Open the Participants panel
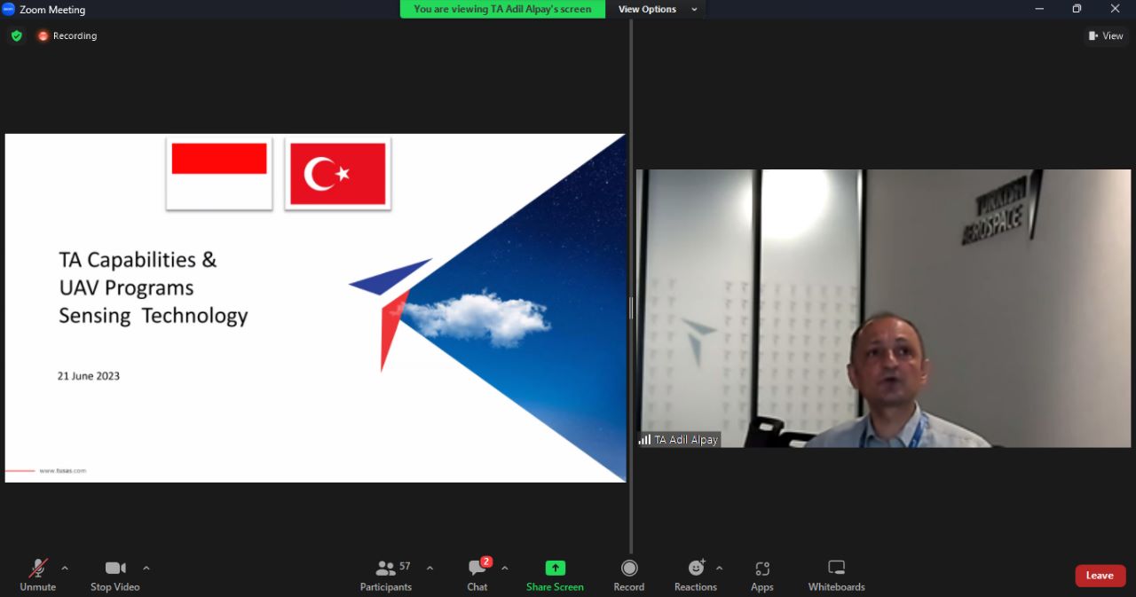 (x=386, y=575)
